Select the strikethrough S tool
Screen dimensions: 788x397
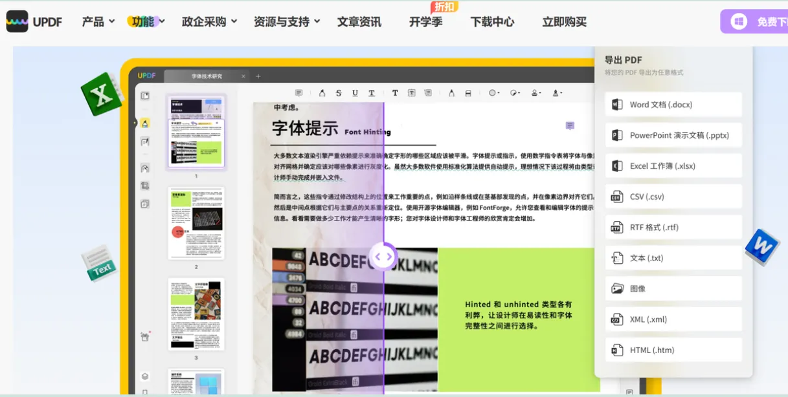(x=339, y=93)
